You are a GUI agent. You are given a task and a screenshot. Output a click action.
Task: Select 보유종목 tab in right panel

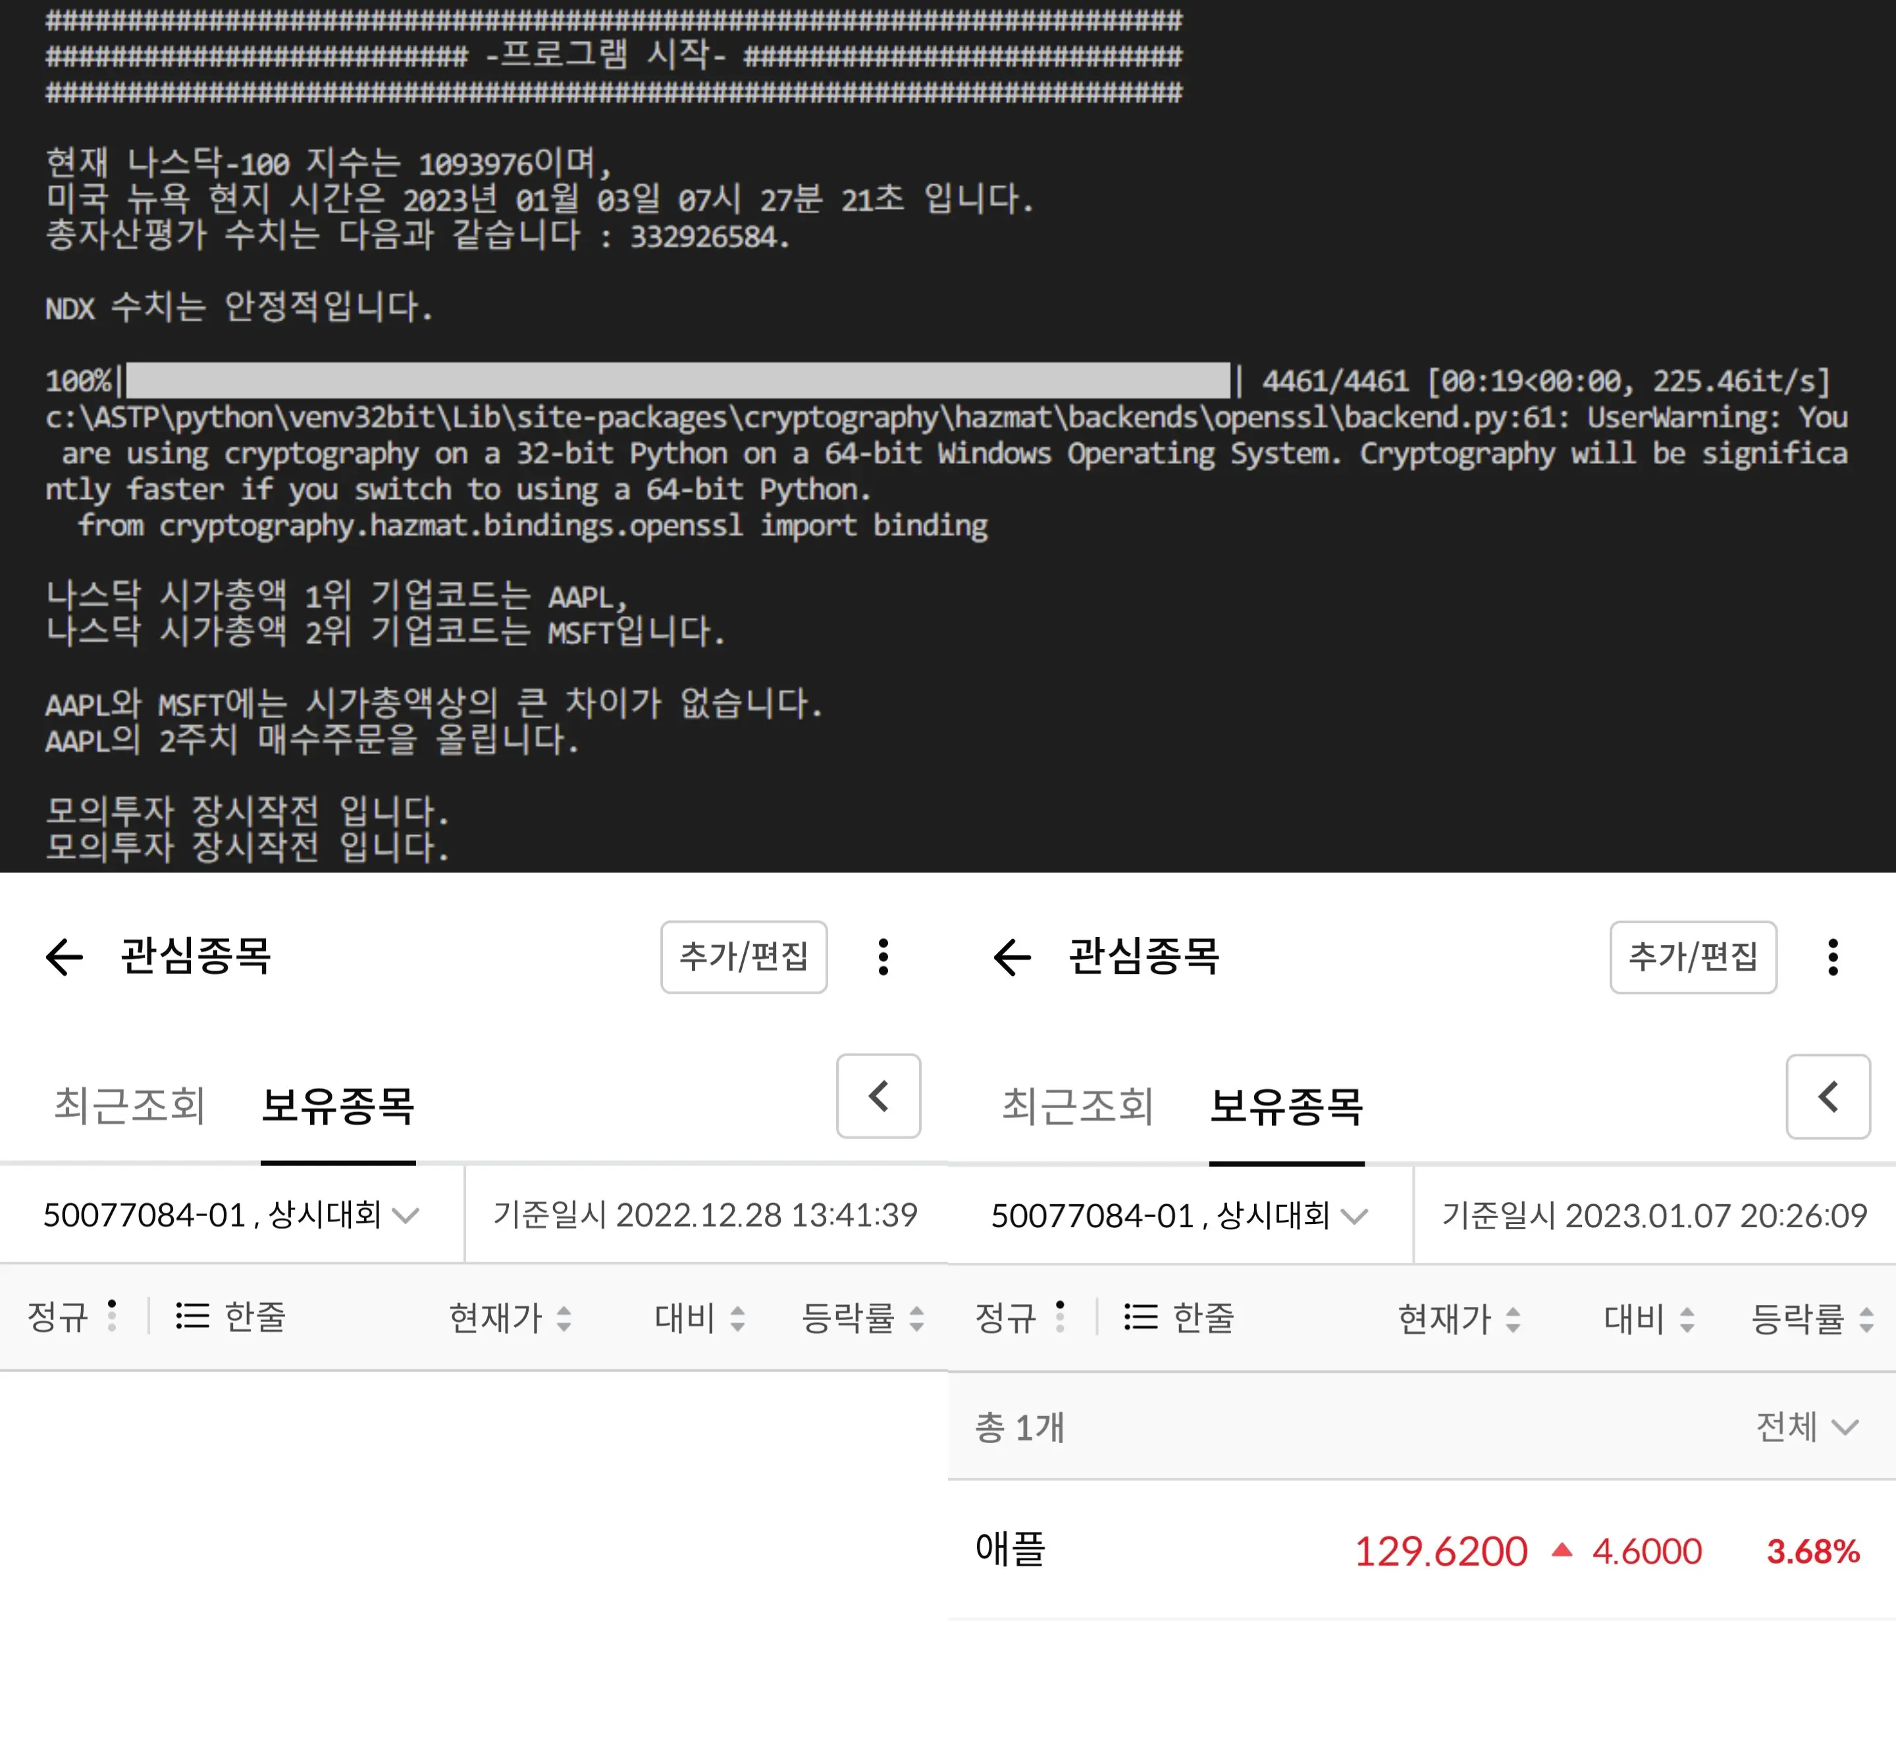pos(1286,1107)
